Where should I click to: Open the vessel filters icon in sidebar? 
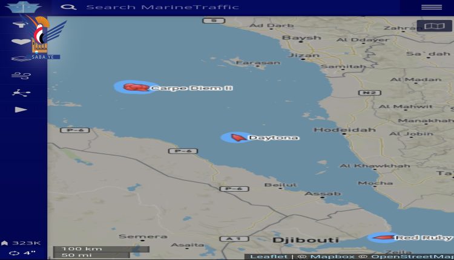(x=21, y=25)
